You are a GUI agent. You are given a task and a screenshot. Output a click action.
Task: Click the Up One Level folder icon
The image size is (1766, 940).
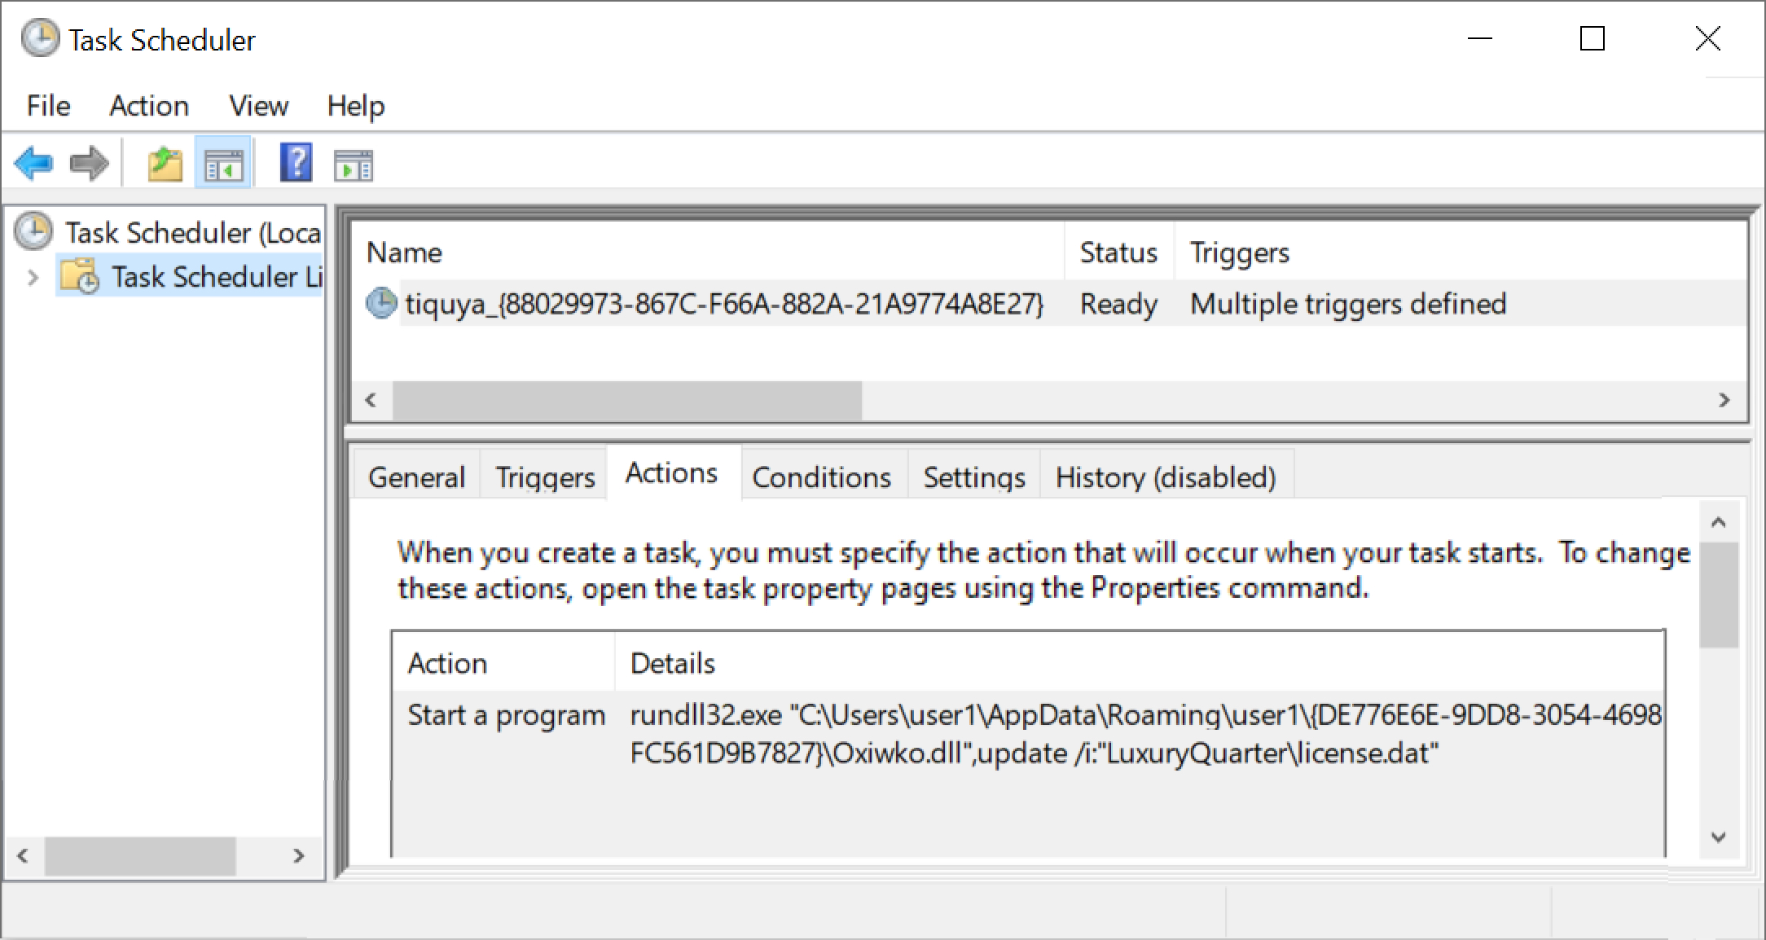pyautogui.click(x=165, y=164)
